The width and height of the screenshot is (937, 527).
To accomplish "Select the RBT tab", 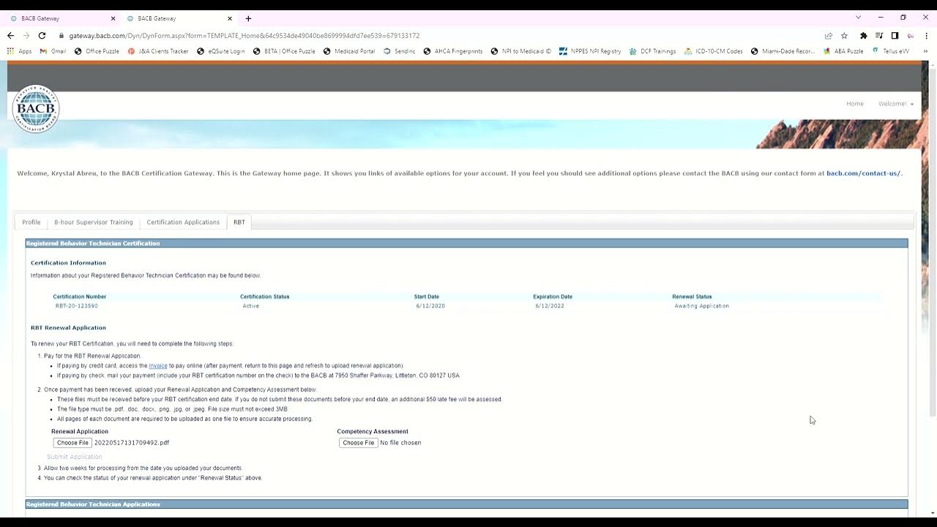I will [239, 222].
